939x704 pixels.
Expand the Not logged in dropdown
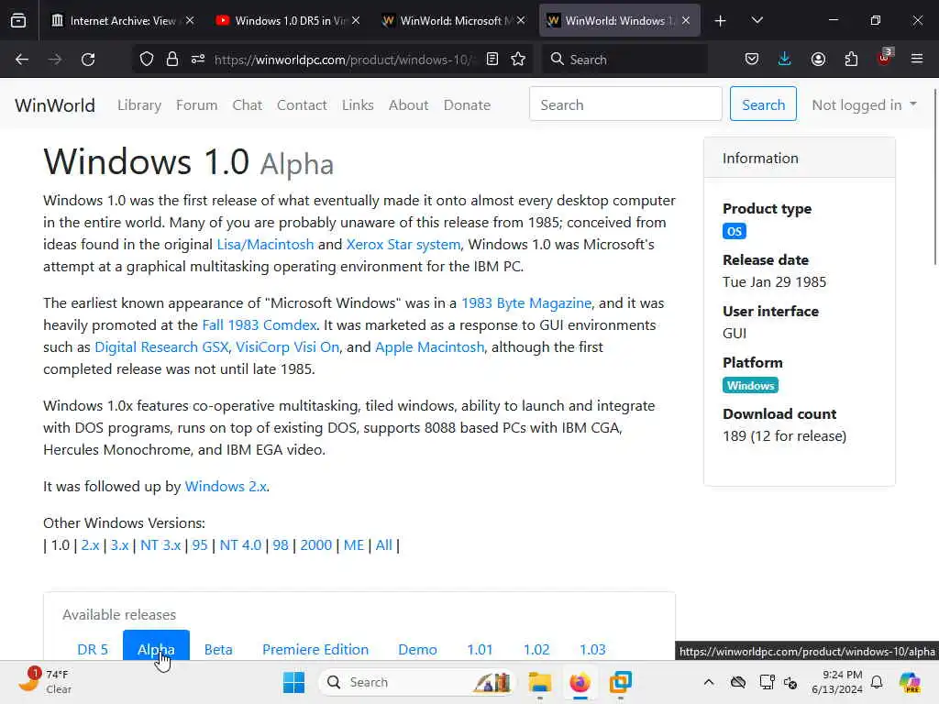tap(864, 104)
